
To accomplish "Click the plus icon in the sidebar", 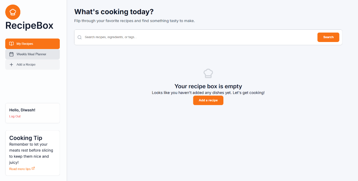I will click(12, 65).
